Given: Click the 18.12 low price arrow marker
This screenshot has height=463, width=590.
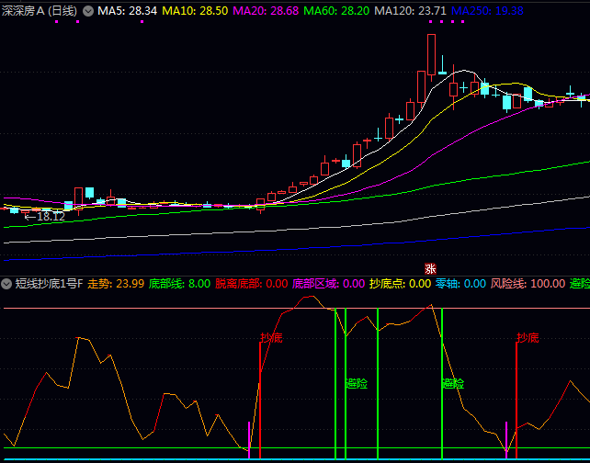Looking at the screenshot, I should pos(44,217).
